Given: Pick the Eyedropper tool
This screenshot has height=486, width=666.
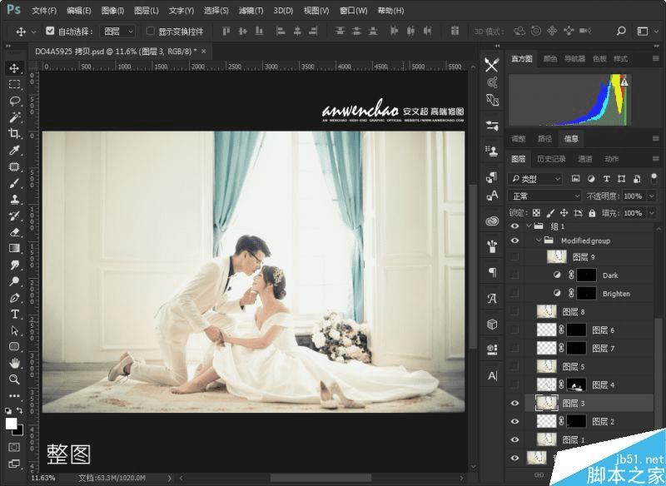Looking at the screenshot, I should click(x=15, y=151).
